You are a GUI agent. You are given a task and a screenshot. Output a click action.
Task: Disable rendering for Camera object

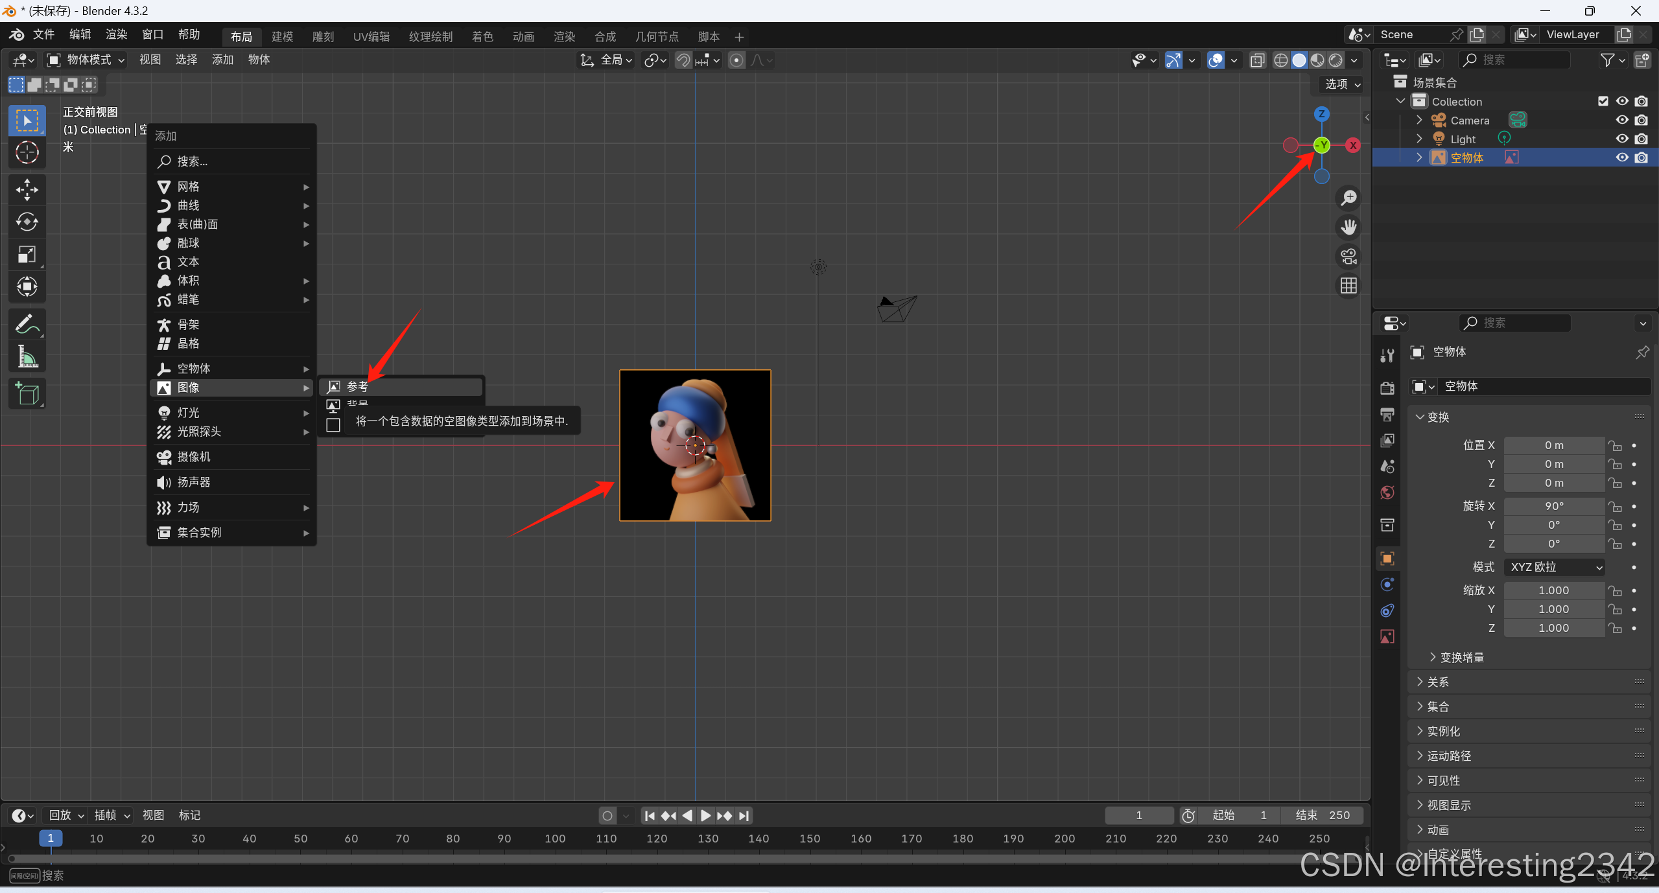1641,120
